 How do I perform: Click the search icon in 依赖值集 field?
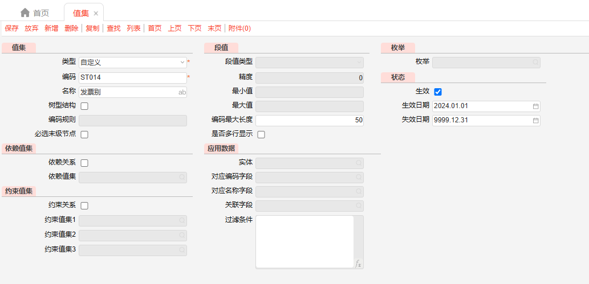pos(182,177)
